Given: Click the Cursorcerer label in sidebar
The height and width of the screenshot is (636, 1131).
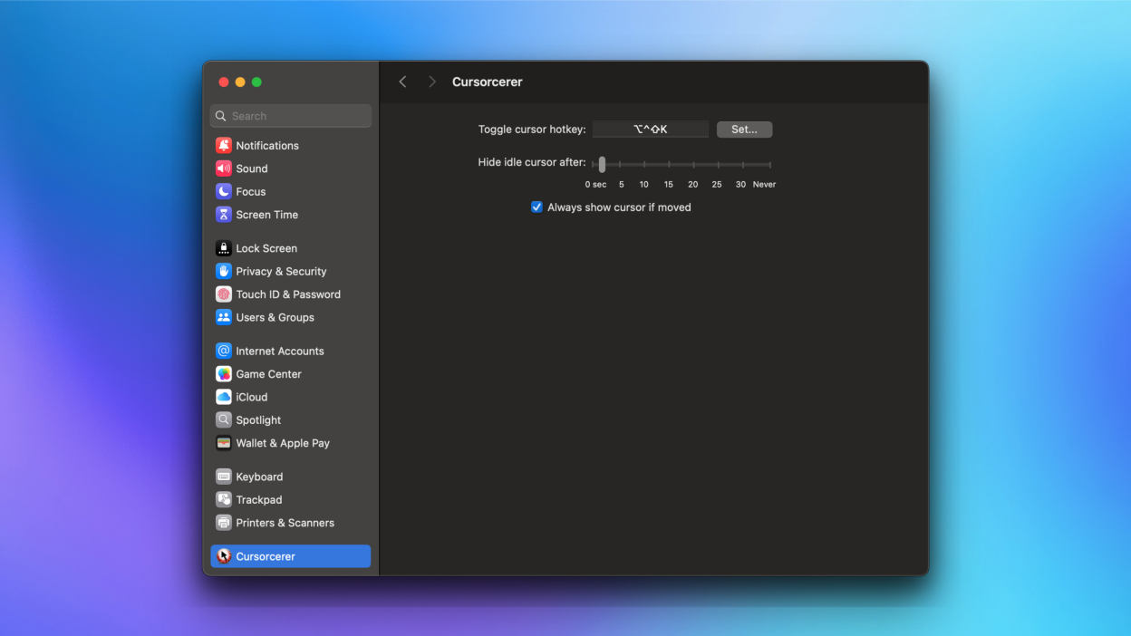Looking at the screenshot, I should click(x=266, y=556).
